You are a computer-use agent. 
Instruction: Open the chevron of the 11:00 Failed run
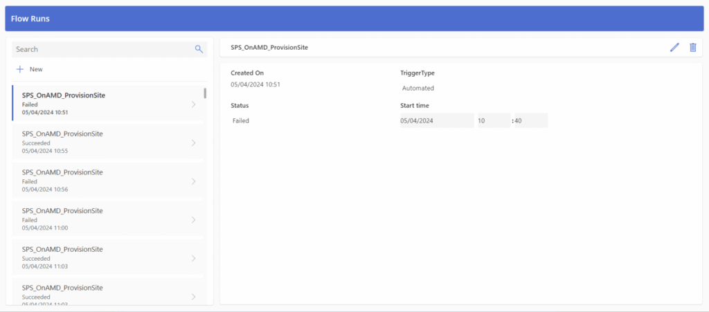pos(194,220)
